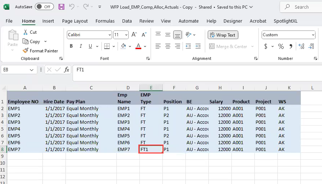
Task: Click the Borders icon
Action: tap(107, 46)
